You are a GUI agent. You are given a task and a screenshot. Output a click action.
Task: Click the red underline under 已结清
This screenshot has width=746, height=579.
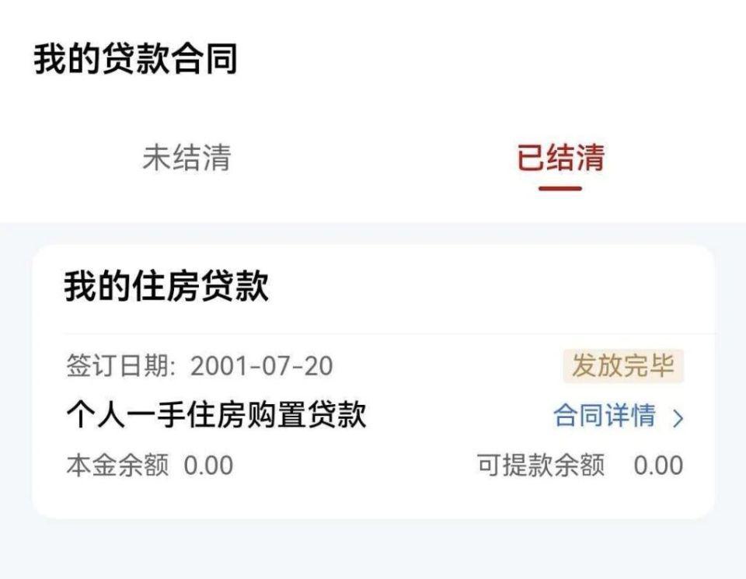[x=560, y=188]
